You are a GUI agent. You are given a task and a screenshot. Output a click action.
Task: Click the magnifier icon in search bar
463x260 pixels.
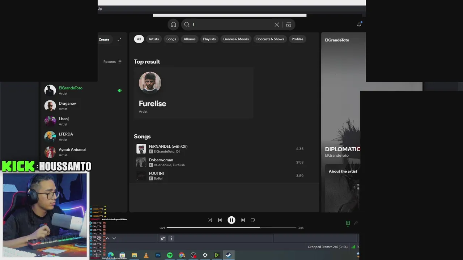tap(187, 25)
